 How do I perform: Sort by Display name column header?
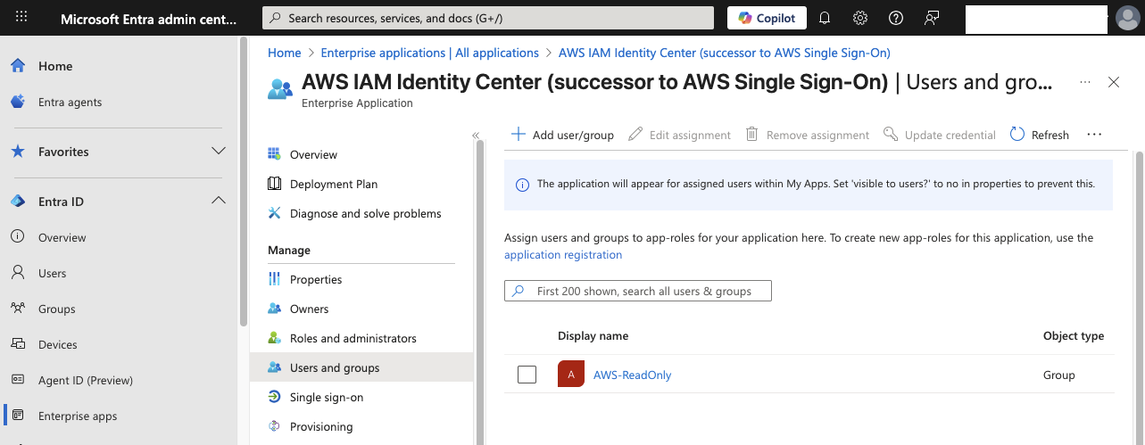click(x=593, y=336)
